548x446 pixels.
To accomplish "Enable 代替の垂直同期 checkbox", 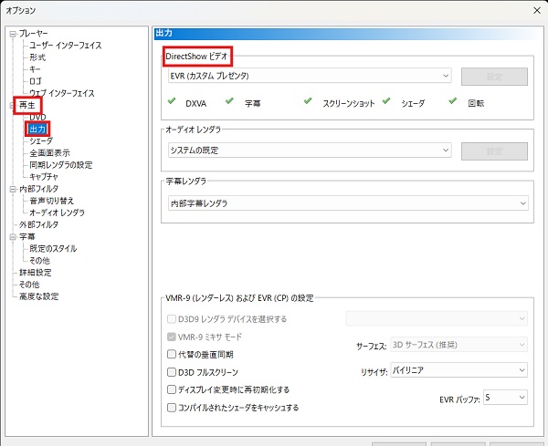I will pos(172,353).
